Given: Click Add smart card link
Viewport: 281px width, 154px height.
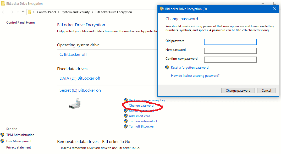Looking at the screenshot, I should pos(139,116).
